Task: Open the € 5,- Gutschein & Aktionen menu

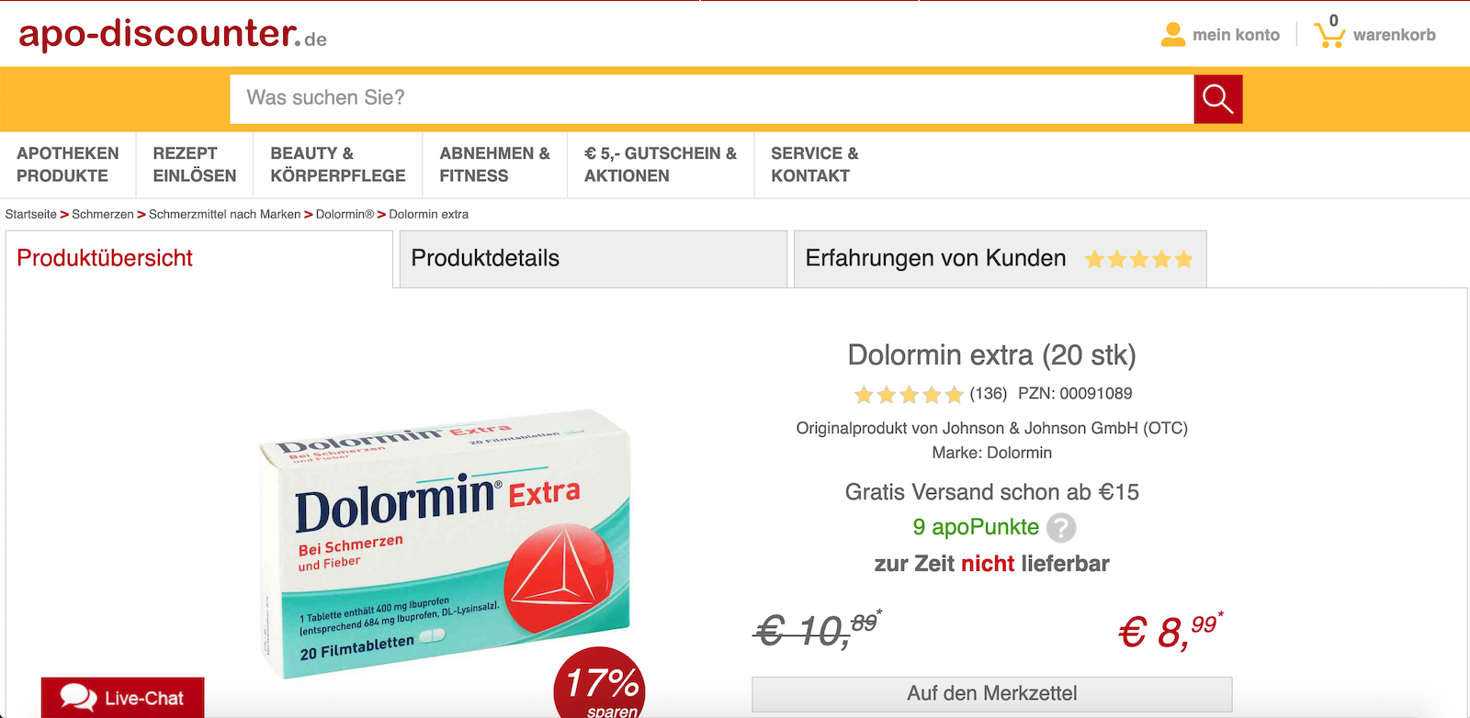Action: pos(661,165)
